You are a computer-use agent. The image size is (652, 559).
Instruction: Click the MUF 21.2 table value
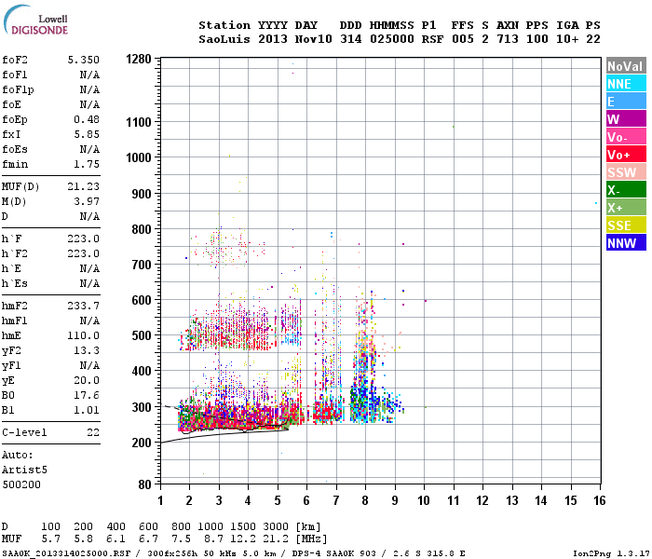pos(276,539)
